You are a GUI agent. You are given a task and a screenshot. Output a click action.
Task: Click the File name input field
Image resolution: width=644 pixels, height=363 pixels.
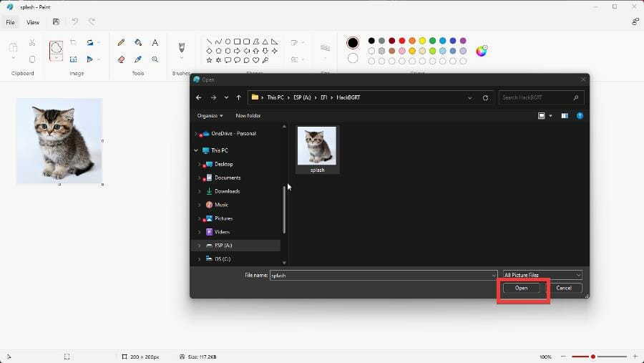point(384,276)
